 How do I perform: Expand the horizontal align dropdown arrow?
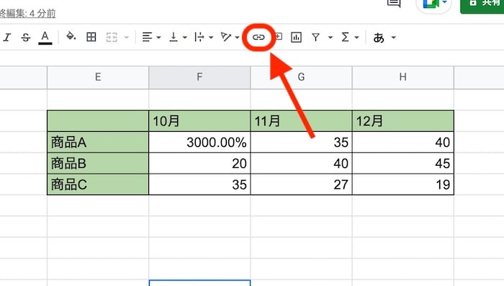[x=159, y=37]
